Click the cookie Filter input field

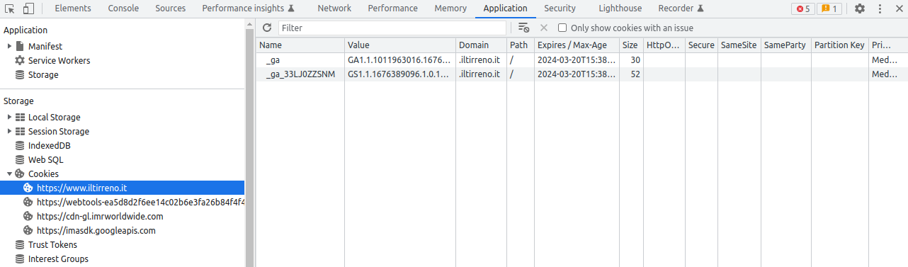point(392,28)
